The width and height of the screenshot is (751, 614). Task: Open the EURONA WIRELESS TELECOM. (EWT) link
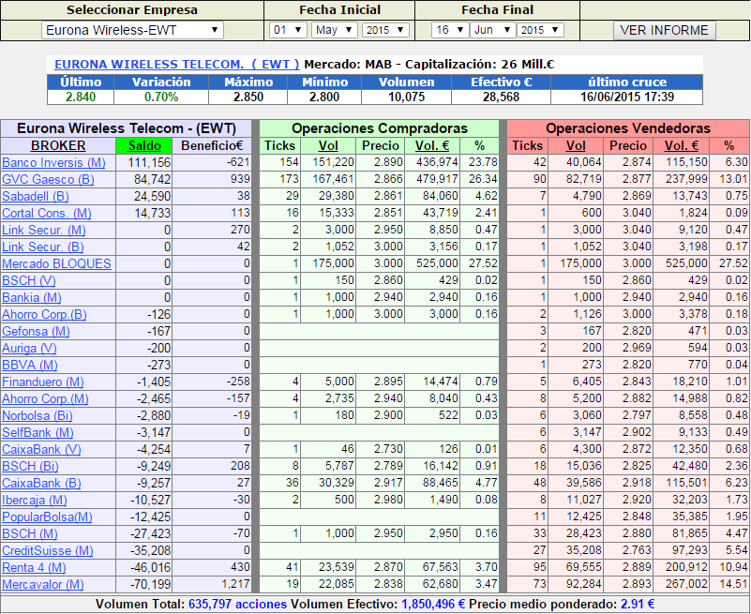coord(176,65)
